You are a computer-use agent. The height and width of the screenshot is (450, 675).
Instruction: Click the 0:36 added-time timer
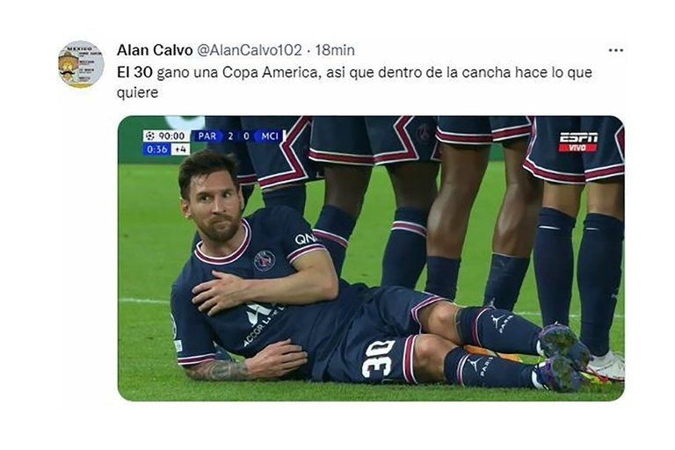coord(156,149)
